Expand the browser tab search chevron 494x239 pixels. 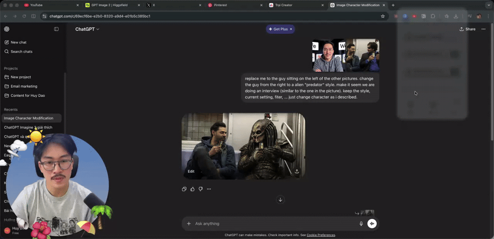(x=488, y=5)
